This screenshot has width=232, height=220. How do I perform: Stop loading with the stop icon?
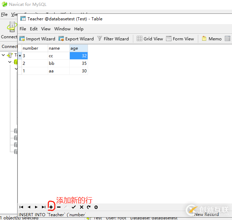point(96,207)
